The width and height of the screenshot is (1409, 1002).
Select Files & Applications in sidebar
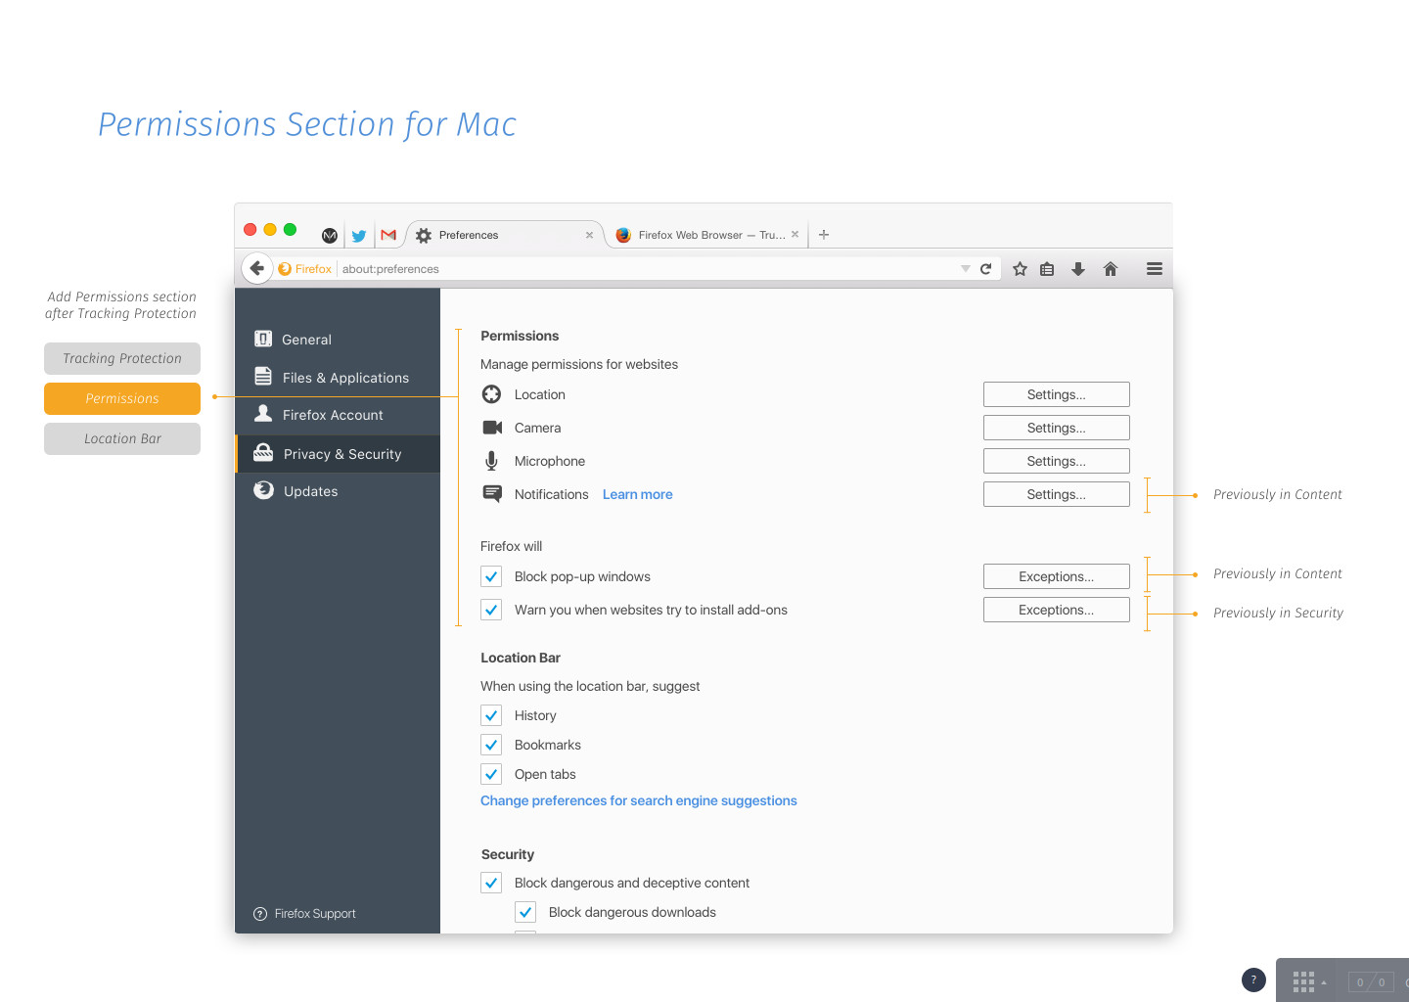[x=338, y=378]
